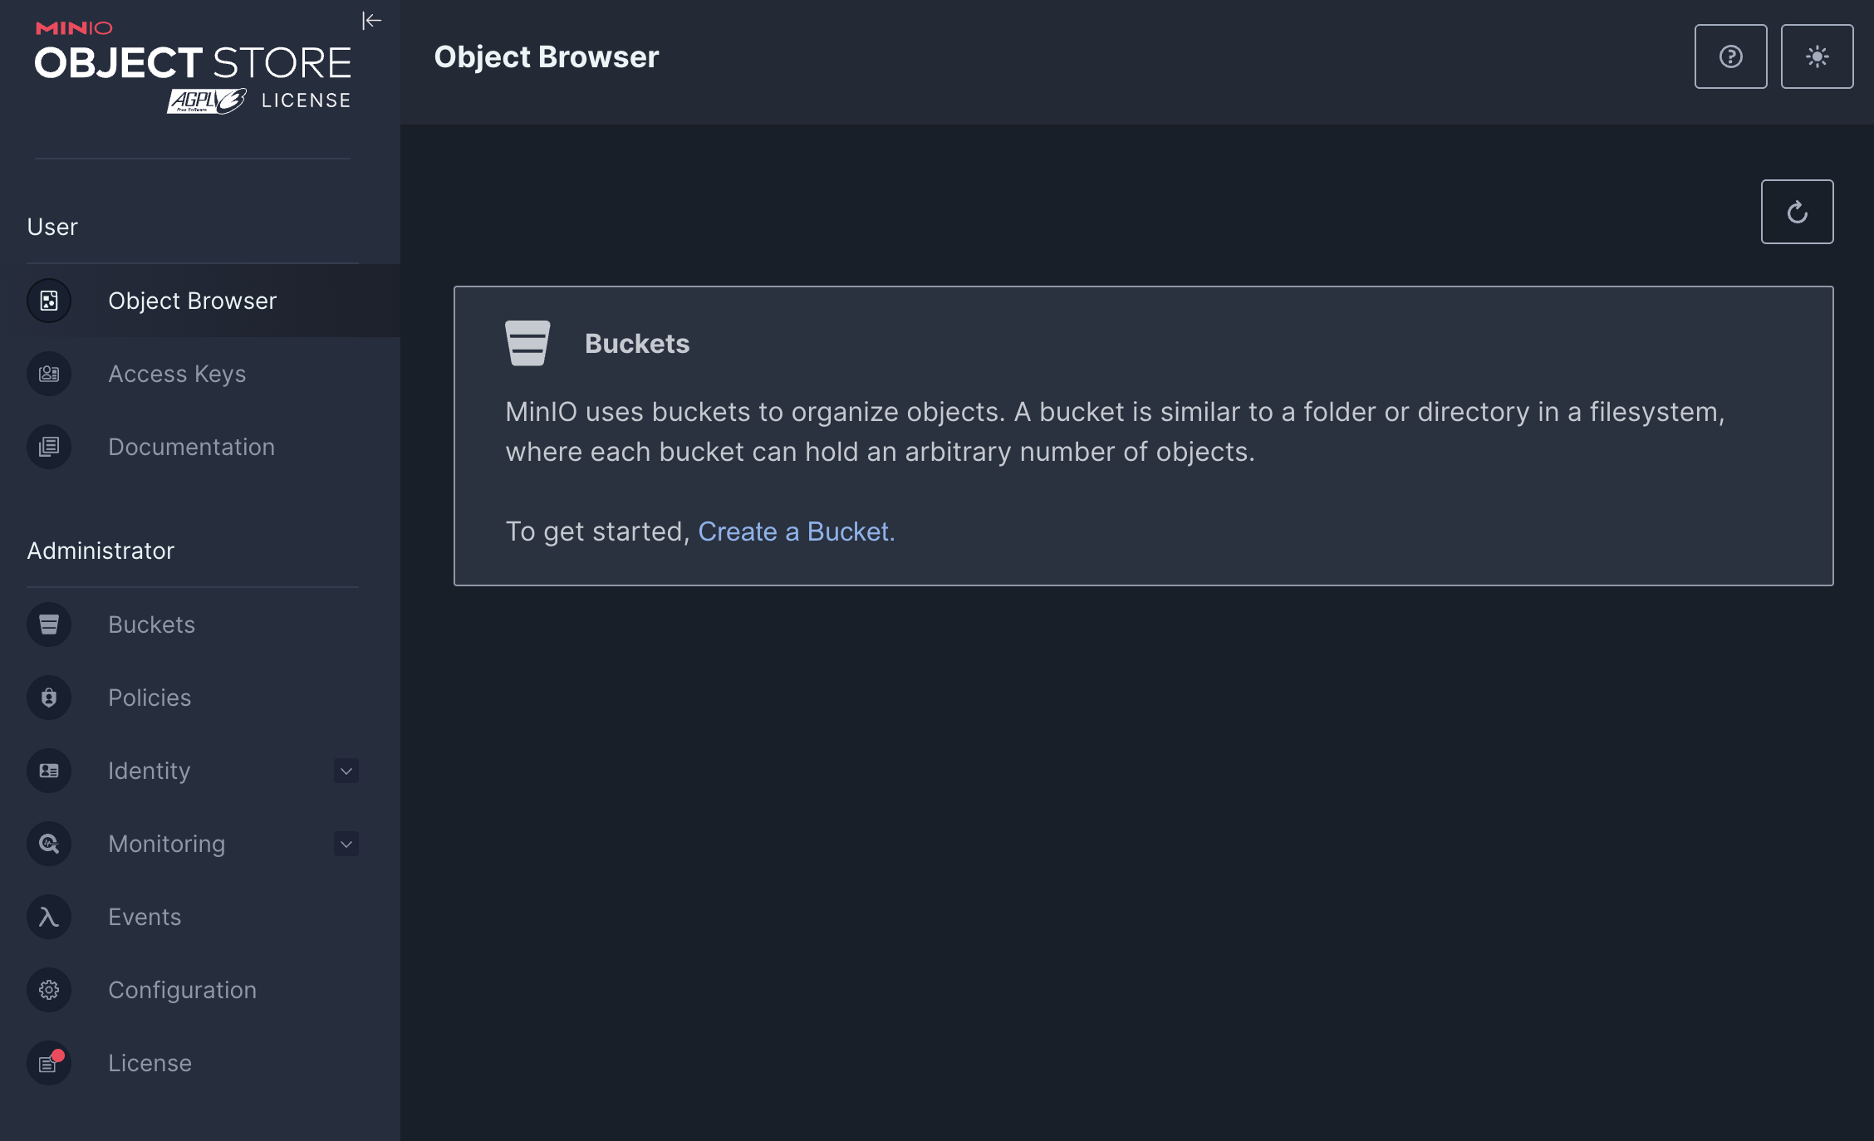
Task: Click the License icon with red dot
Action: (49, 1063)
